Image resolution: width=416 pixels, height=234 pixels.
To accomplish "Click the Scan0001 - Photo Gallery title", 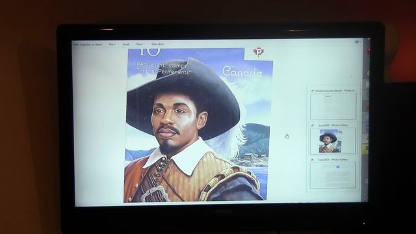I will coord(333,160).
